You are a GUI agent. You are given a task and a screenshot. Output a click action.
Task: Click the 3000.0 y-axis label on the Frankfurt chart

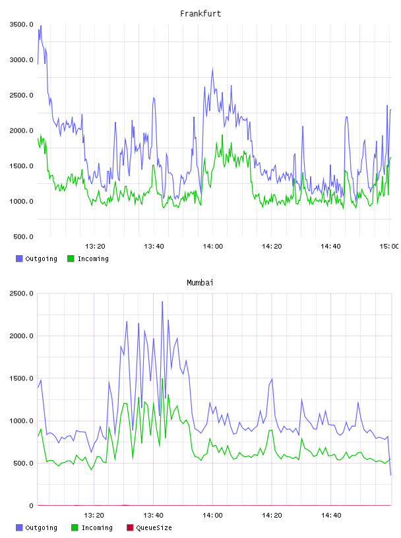pos(21,60)
